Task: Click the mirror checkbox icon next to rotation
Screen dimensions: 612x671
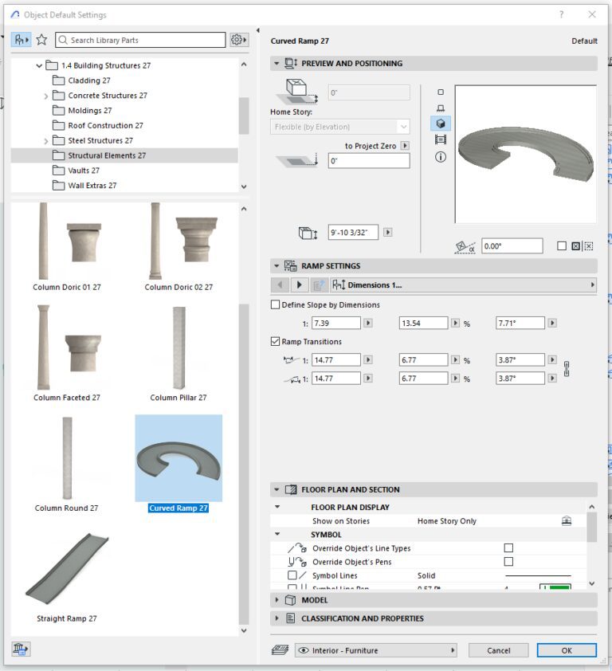Action: (575, 246)
